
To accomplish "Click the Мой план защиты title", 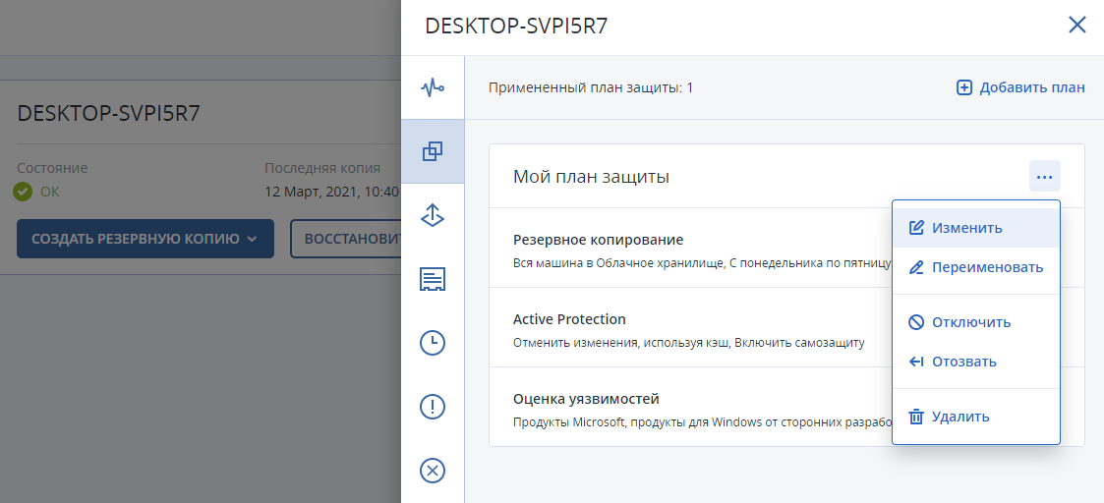I will pos(592,177).
